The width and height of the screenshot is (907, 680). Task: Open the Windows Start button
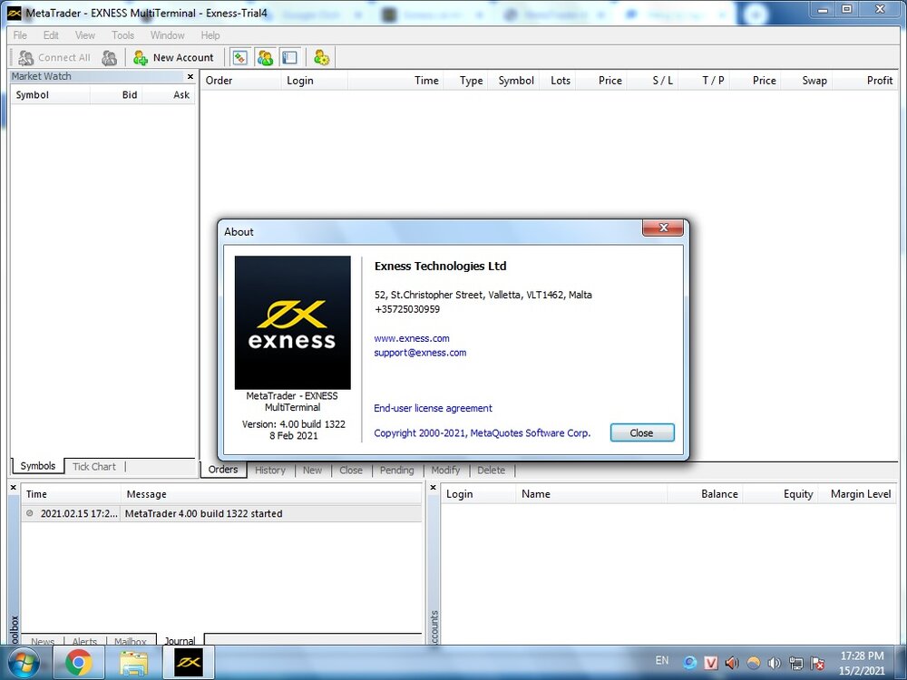point(24,663)
